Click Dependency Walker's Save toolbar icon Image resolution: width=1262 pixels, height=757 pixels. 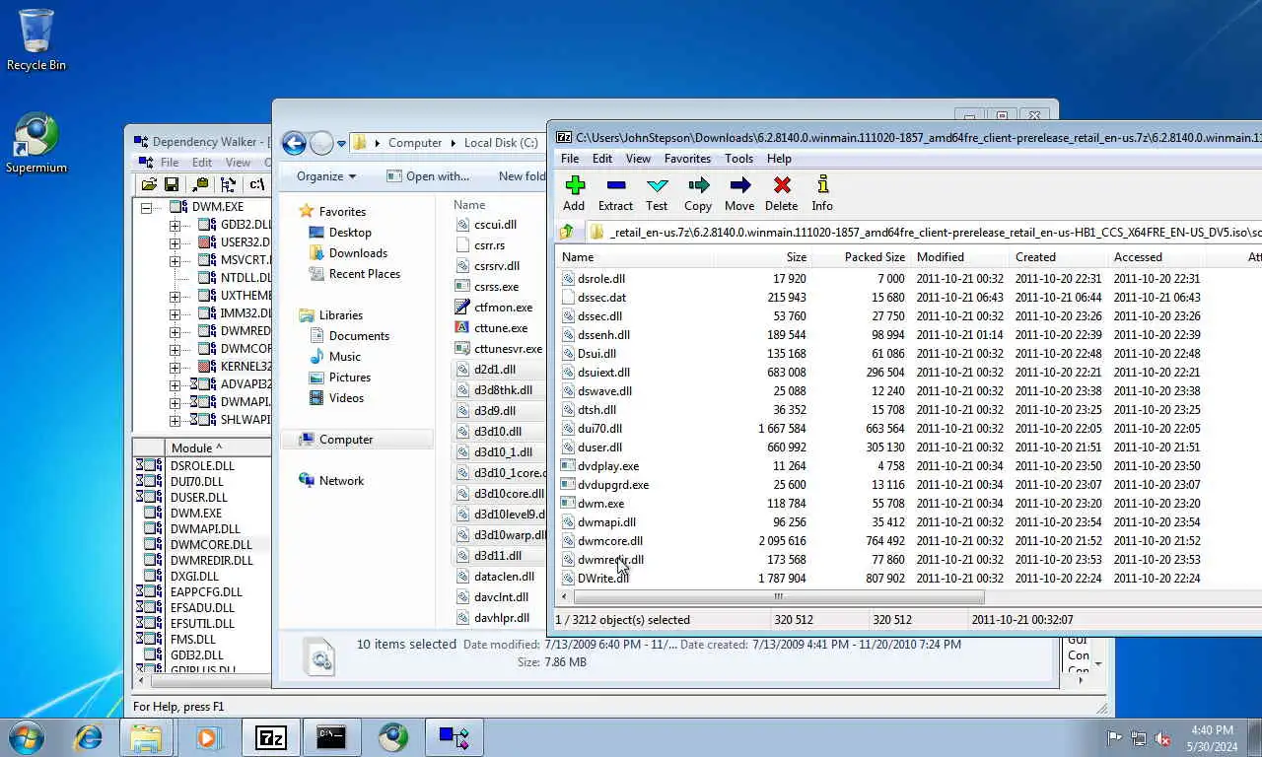click(172, 184)
